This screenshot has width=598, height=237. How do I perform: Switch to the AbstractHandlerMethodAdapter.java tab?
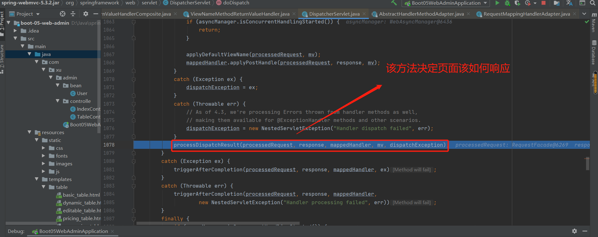click(421, 14)
